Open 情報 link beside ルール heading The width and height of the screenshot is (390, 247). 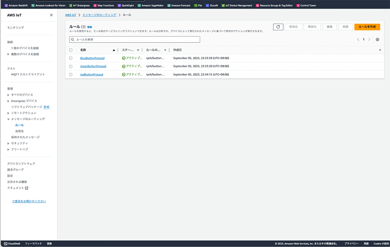(x=90, y=27)
